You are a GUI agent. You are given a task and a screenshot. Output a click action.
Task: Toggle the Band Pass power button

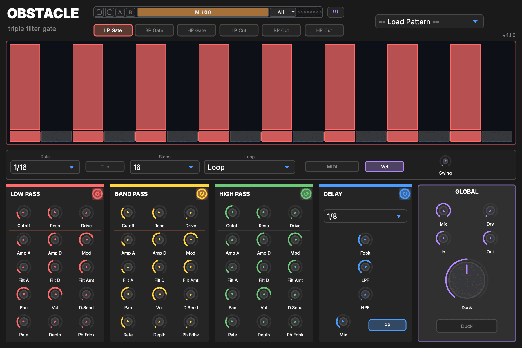click(x=202, y=194)
